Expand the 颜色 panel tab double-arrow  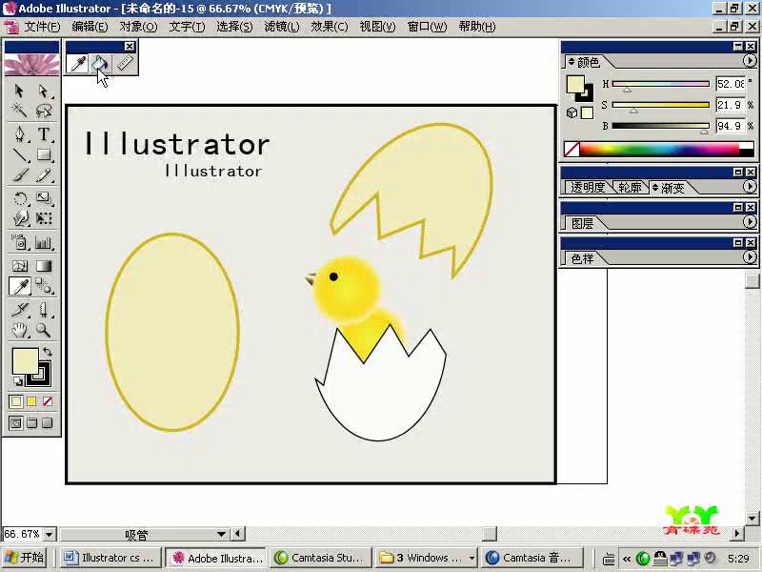pos(571,62)
